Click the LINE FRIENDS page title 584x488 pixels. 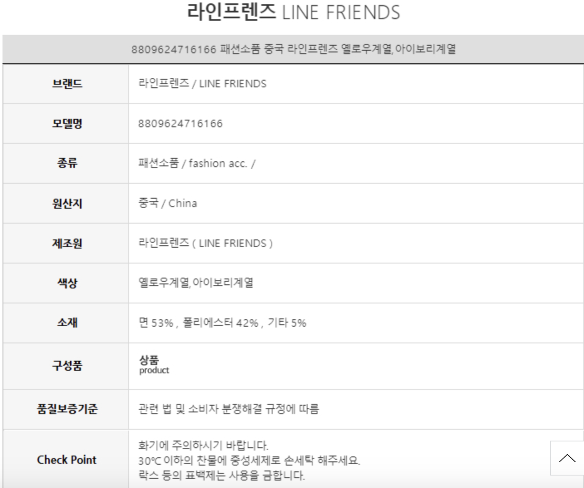[x=293, y=12]
